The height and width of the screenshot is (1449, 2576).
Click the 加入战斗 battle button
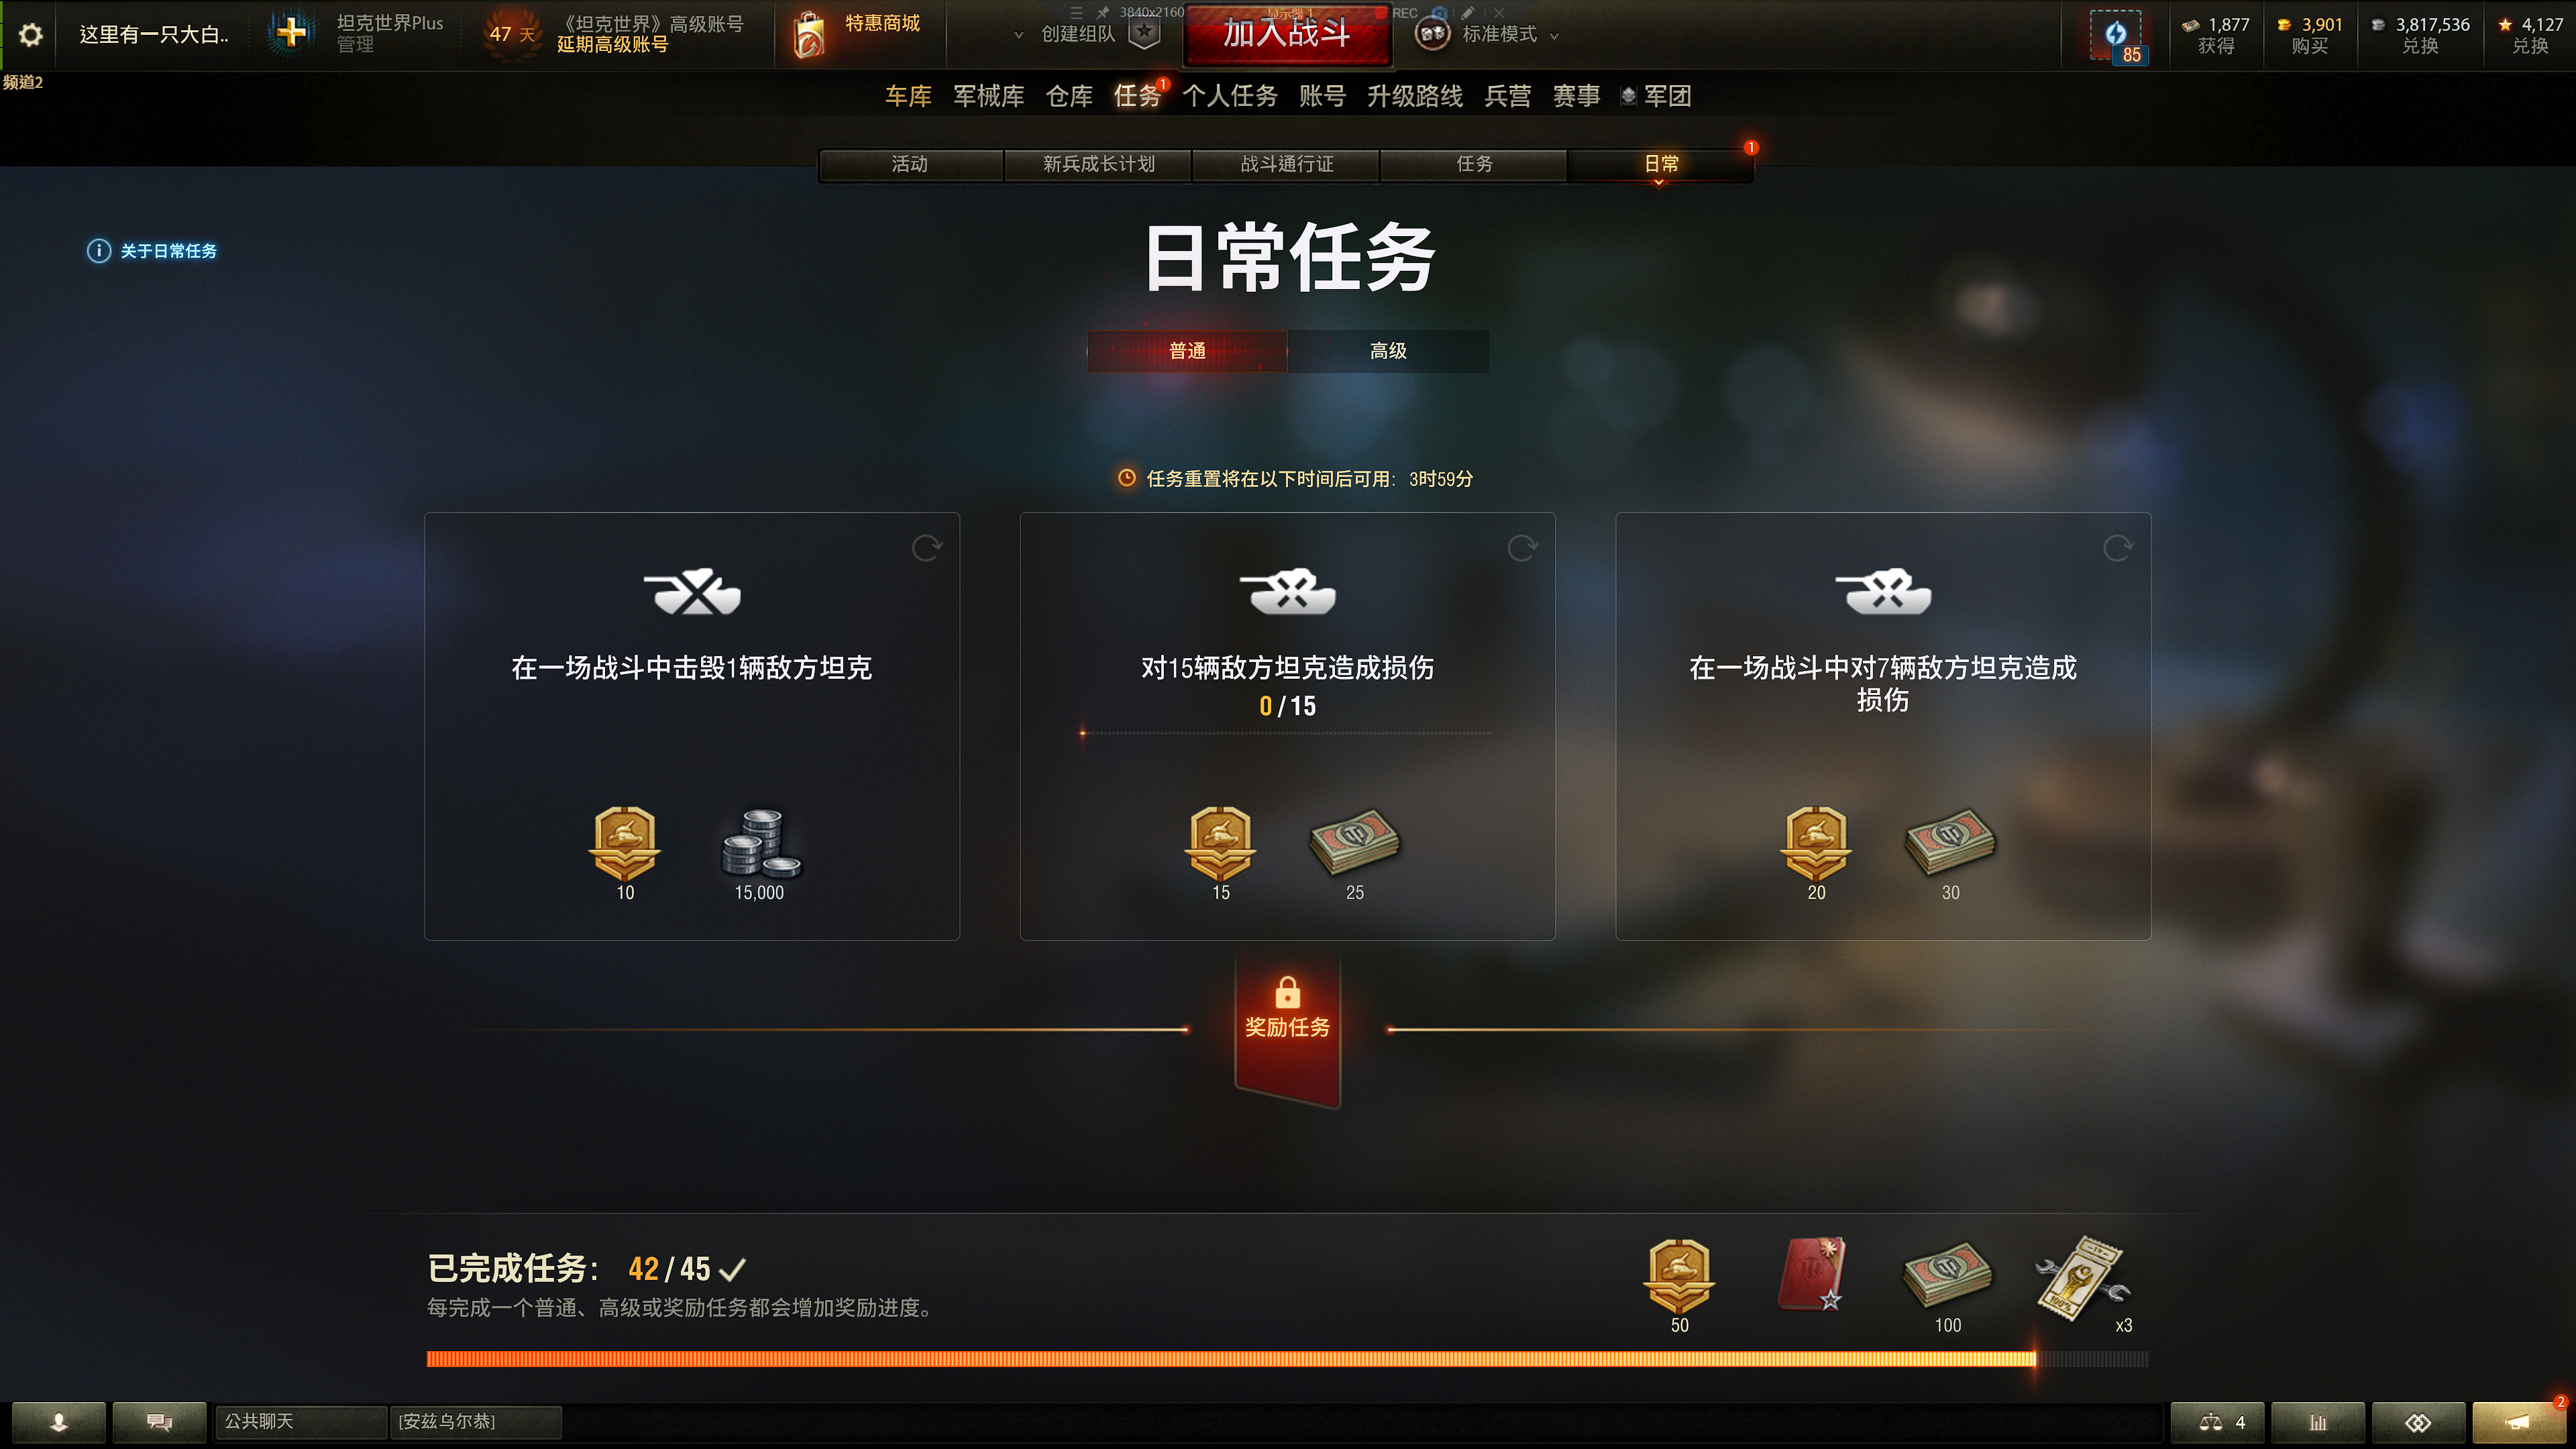[1287, 34]
